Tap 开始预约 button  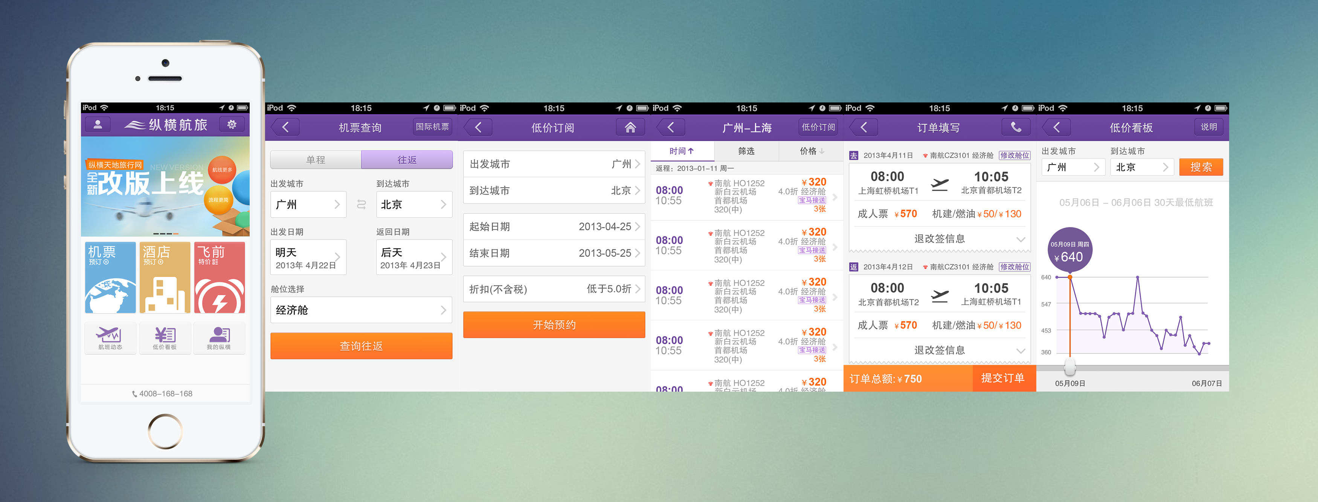554,325
